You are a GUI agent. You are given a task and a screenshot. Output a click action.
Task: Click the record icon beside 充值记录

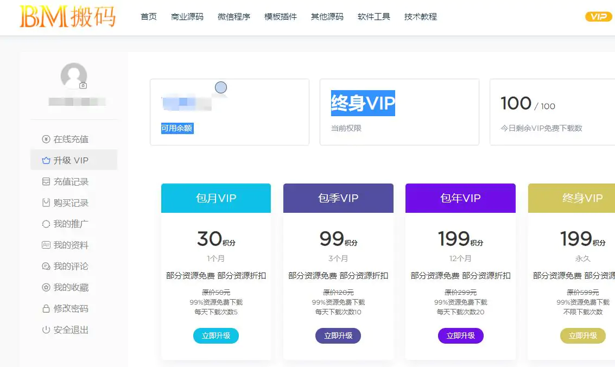click(x=46, y=181)
